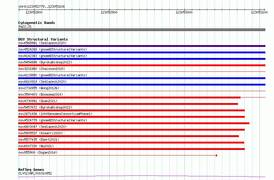The width and height of the screenshot is (274, 180).
Task: Click the blue nsv4524266 variant bar
Action: click(x=142, y=52)
